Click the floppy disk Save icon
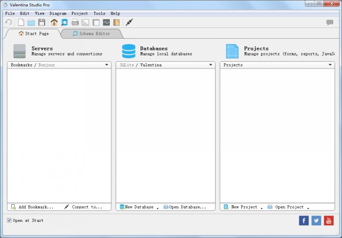 click(42, 22)
